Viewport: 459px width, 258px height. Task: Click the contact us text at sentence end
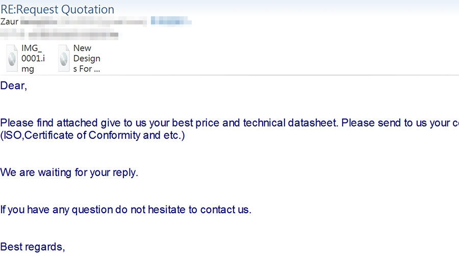226,210
